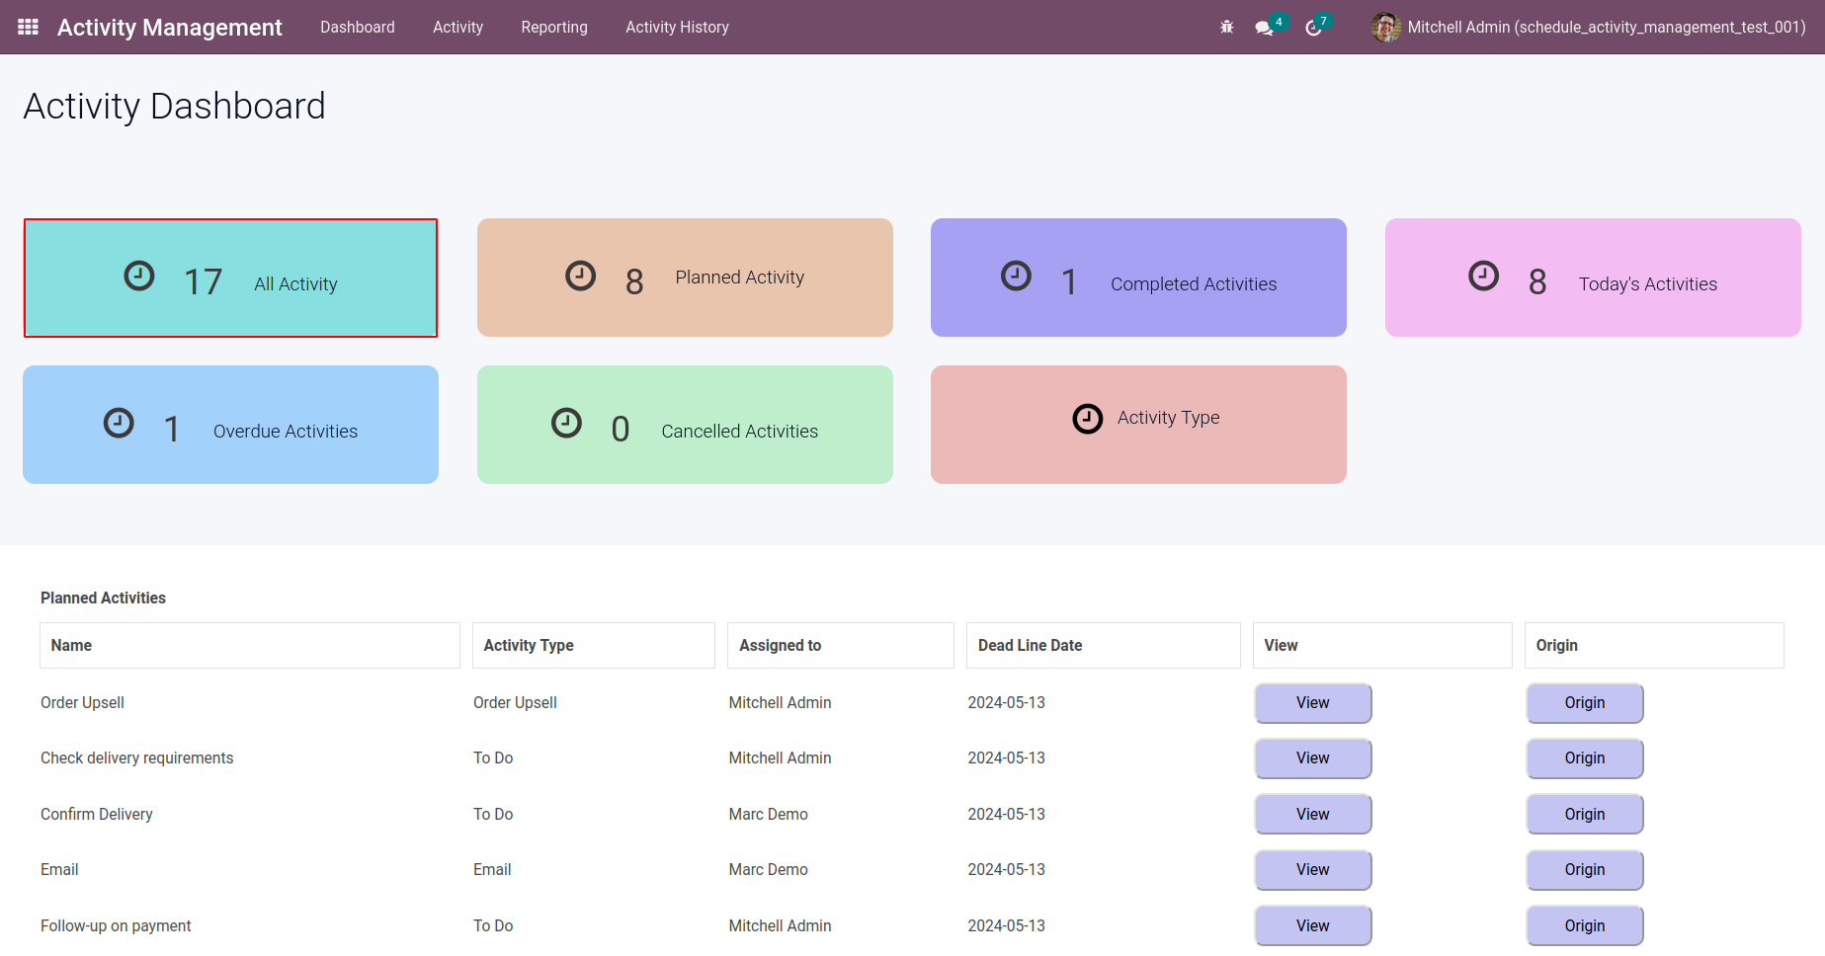Open the Dashboard menu

pyautogui.click(x=358, y=27)
